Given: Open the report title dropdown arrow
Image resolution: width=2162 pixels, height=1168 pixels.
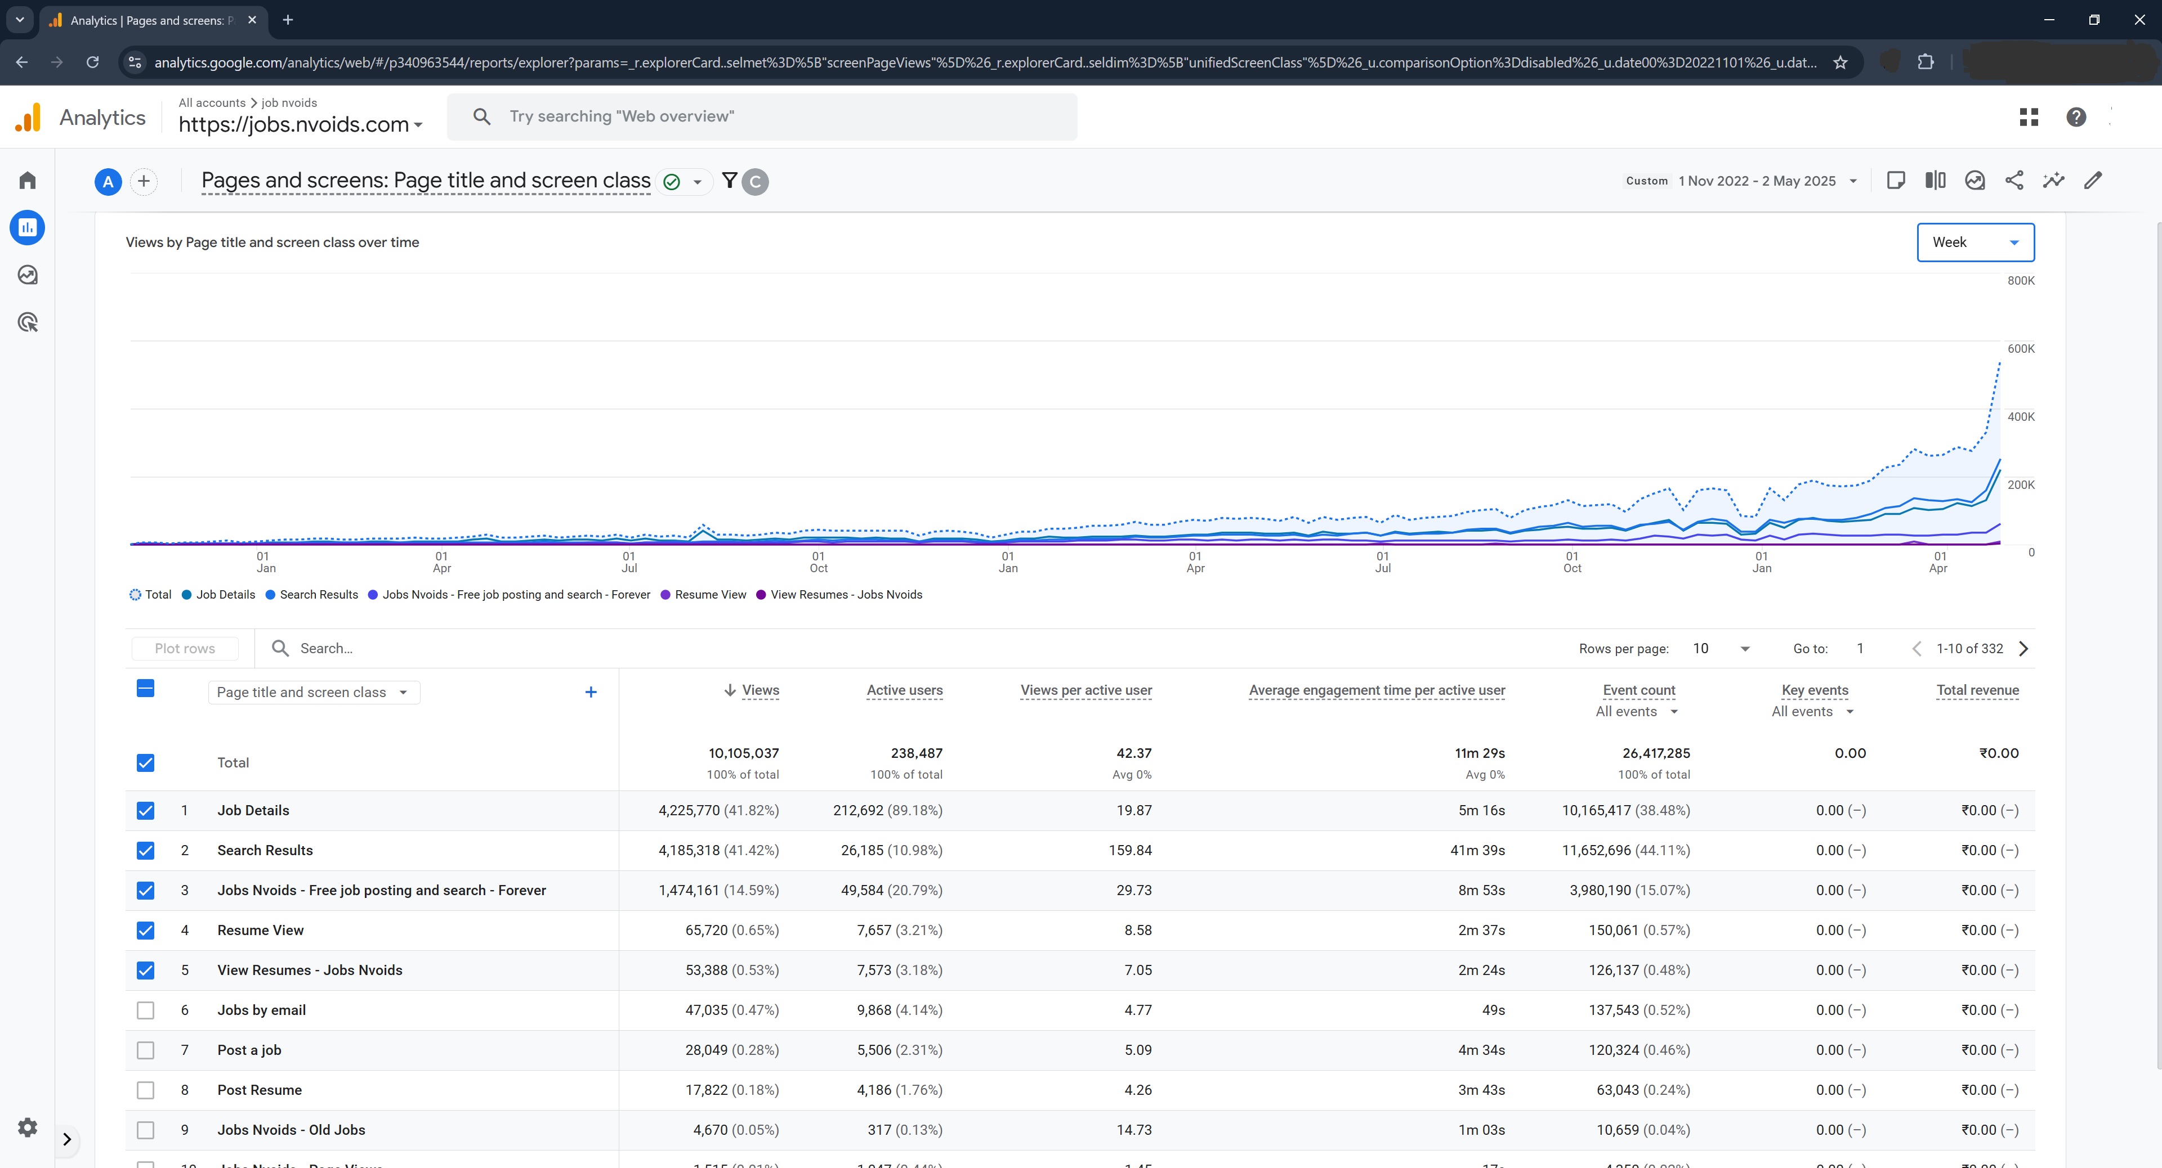Looking at the screenshot, I should [x=696, y=182].
